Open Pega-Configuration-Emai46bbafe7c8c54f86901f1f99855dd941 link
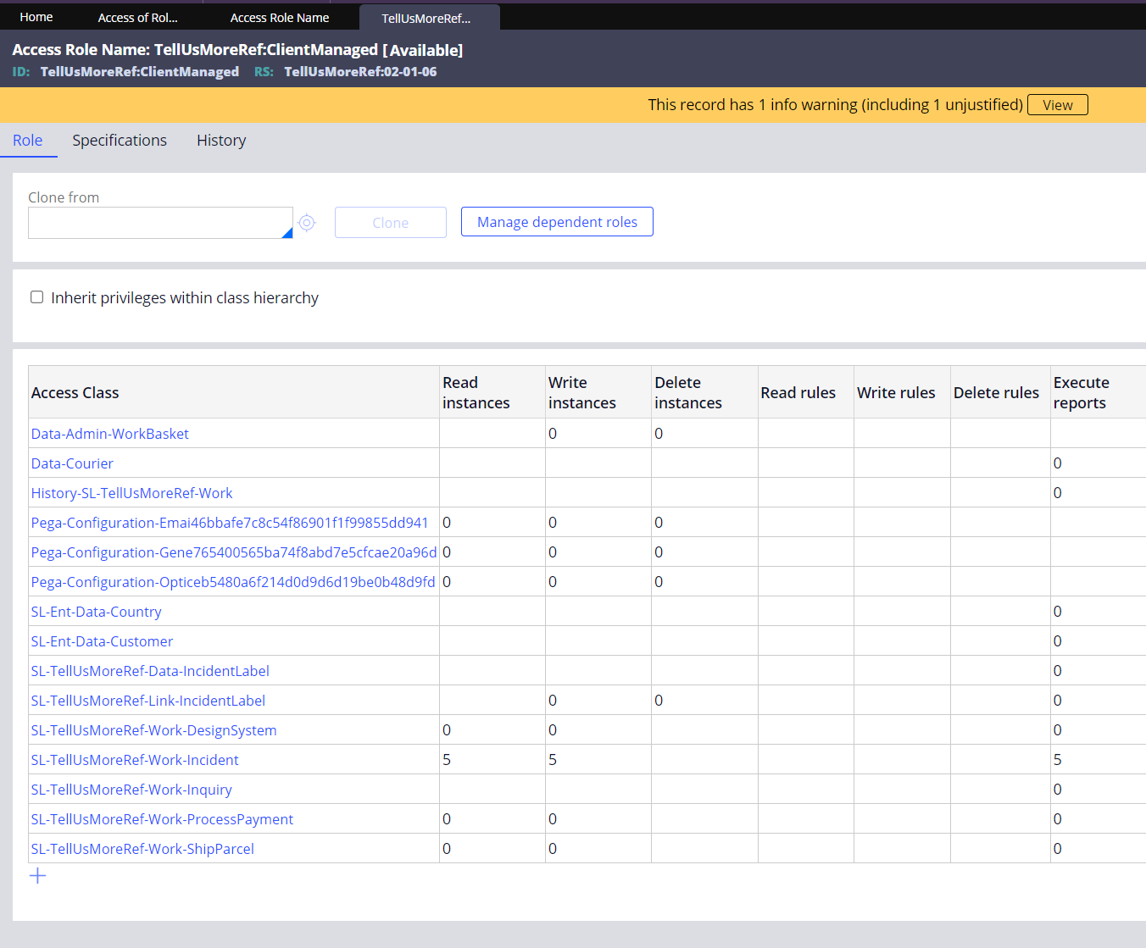 [230, 523]
